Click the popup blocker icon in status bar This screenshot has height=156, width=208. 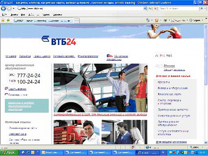[133, 147]
